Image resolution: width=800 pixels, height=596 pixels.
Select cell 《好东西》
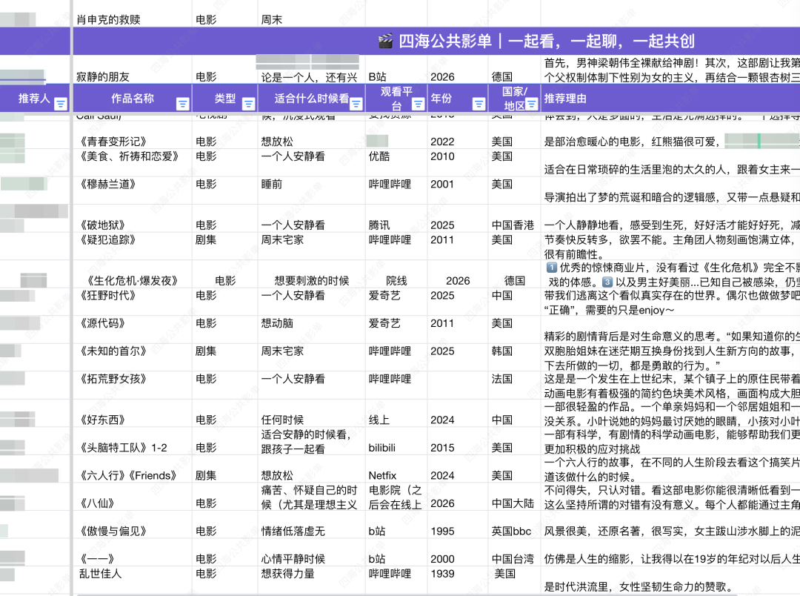(x=132, y=413)
